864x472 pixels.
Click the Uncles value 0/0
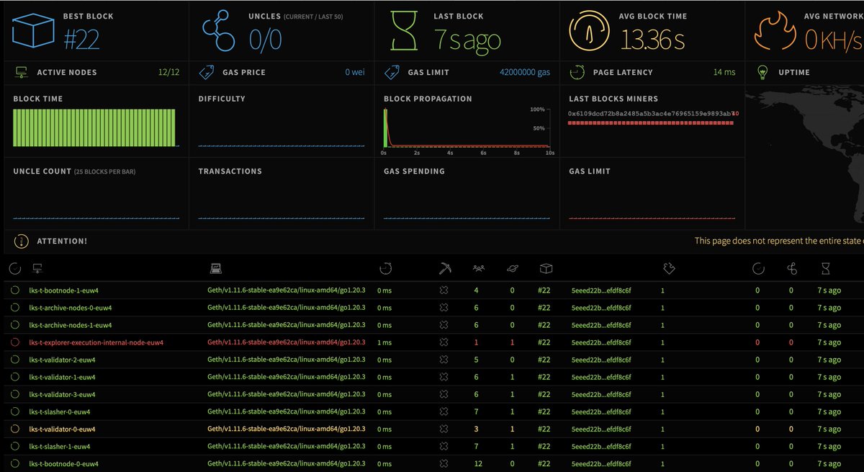(x=265, y=40)
